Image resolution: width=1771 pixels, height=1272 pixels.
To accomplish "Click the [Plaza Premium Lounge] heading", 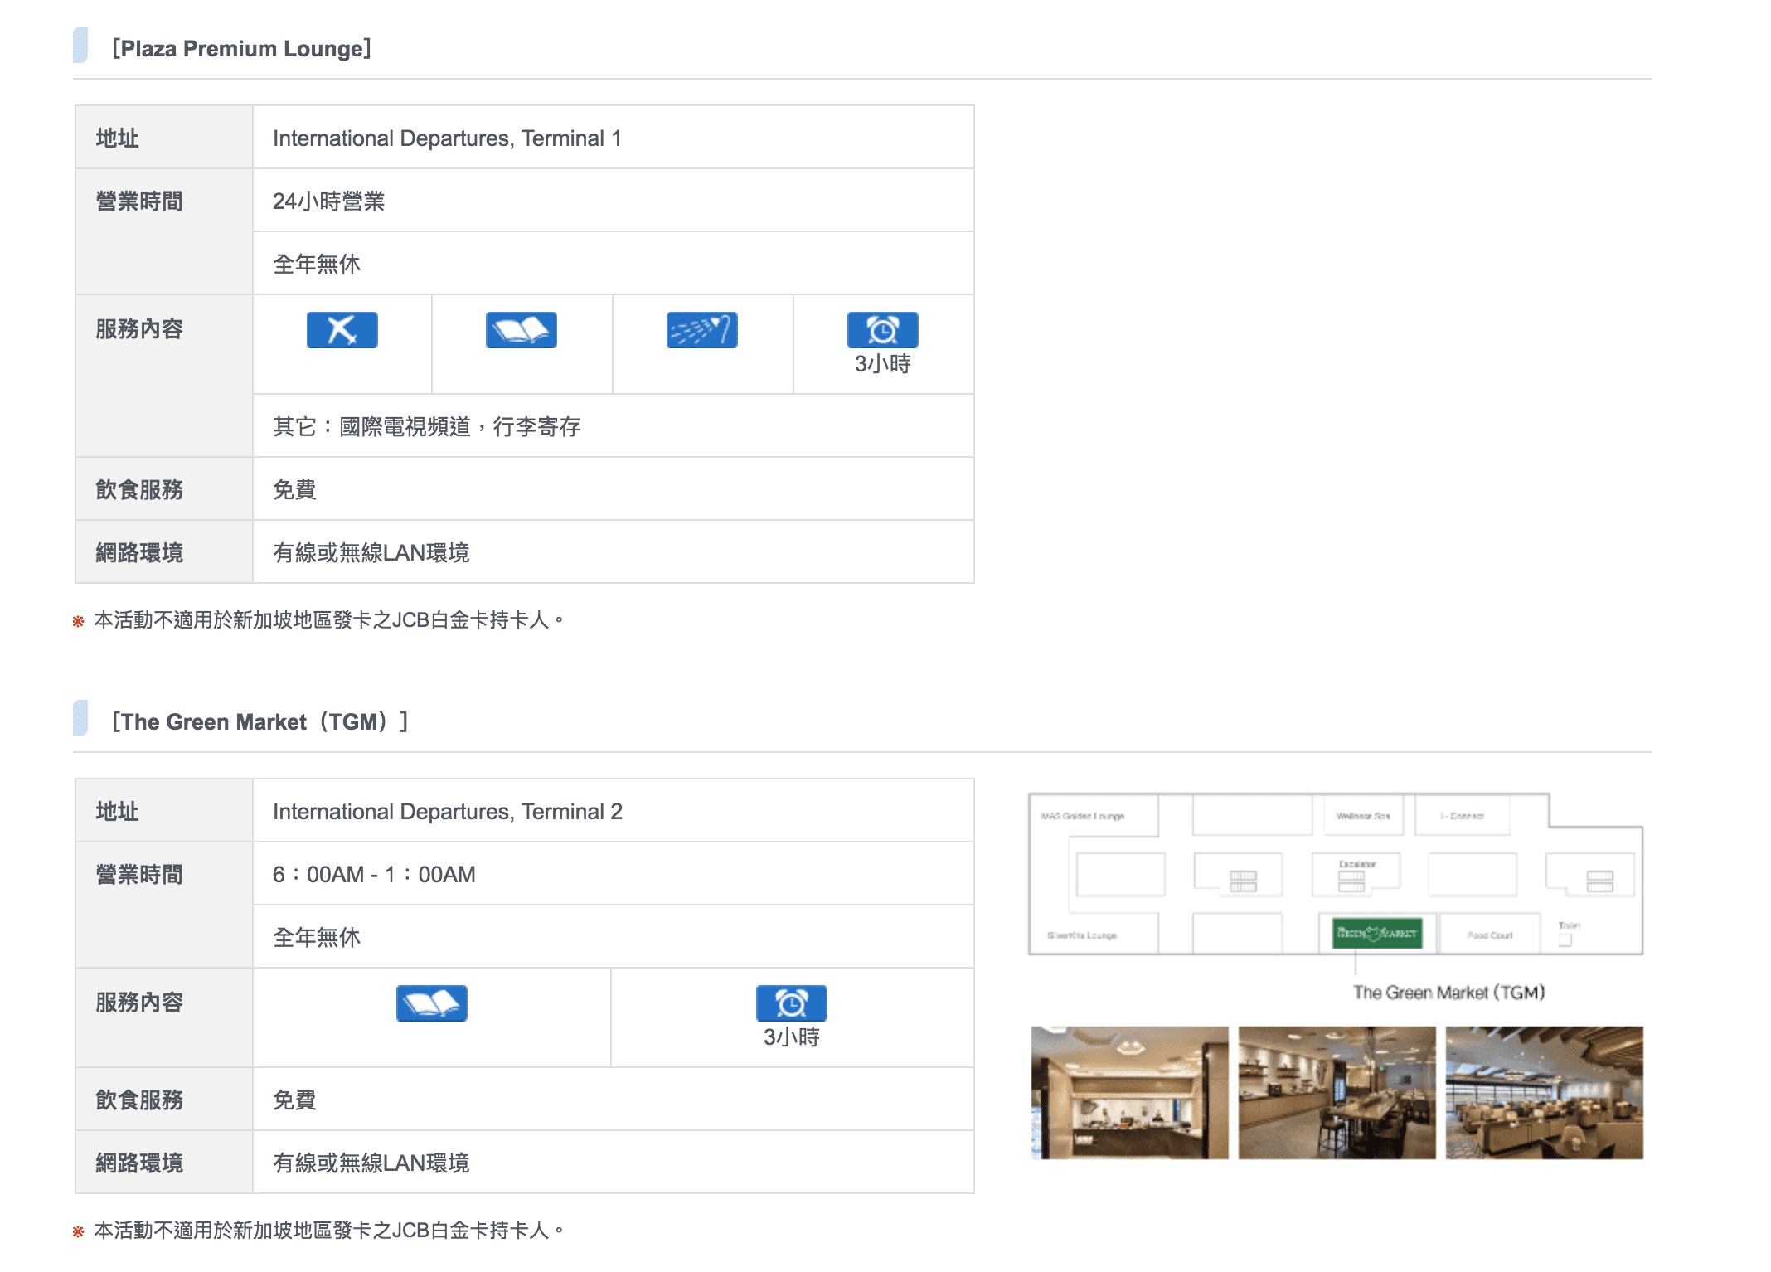I will [241, 48].
